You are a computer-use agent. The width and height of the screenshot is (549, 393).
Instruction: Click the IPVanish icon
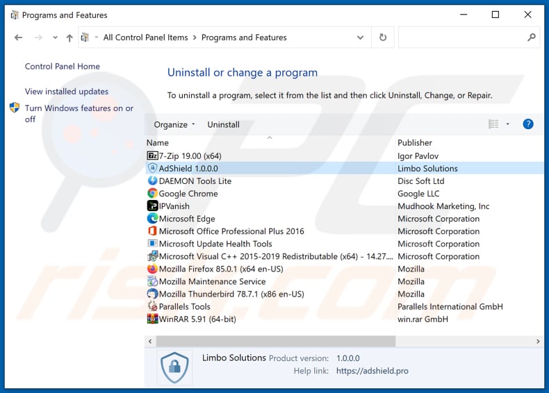(x=152, y=206)
